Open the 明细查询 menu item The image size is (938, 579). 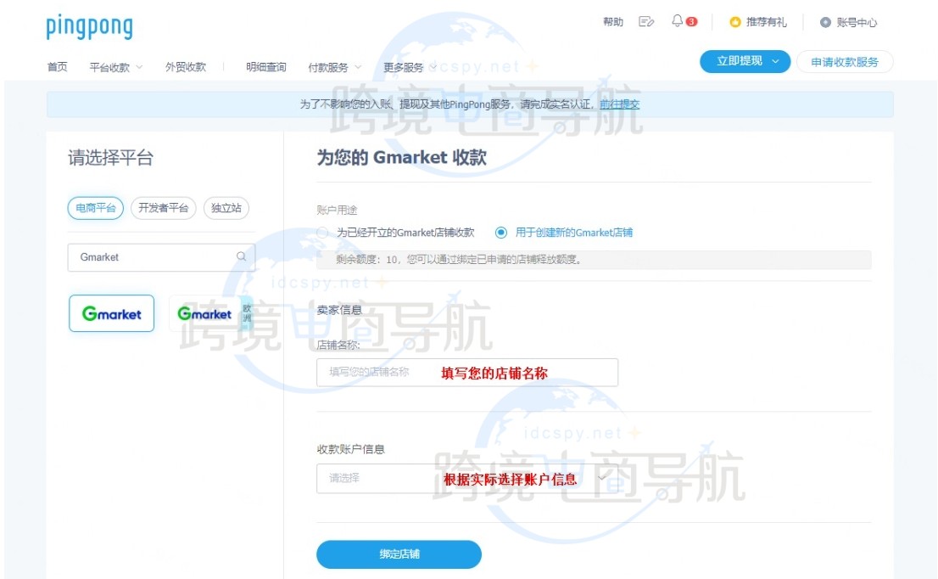click(x=265, y=65)
